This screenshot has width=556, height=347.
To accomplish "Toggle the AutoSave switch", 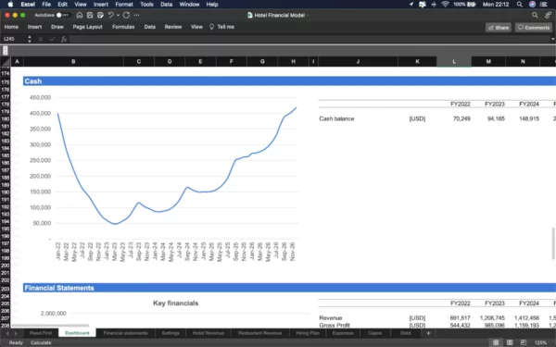I will [62, 15].
